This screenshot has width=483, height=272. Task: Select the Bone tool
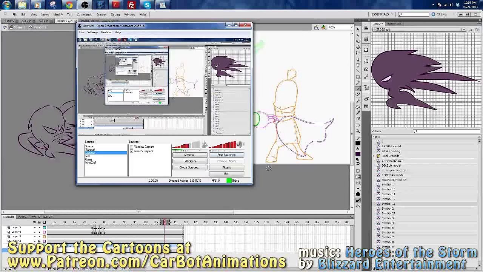coord(358,101)
